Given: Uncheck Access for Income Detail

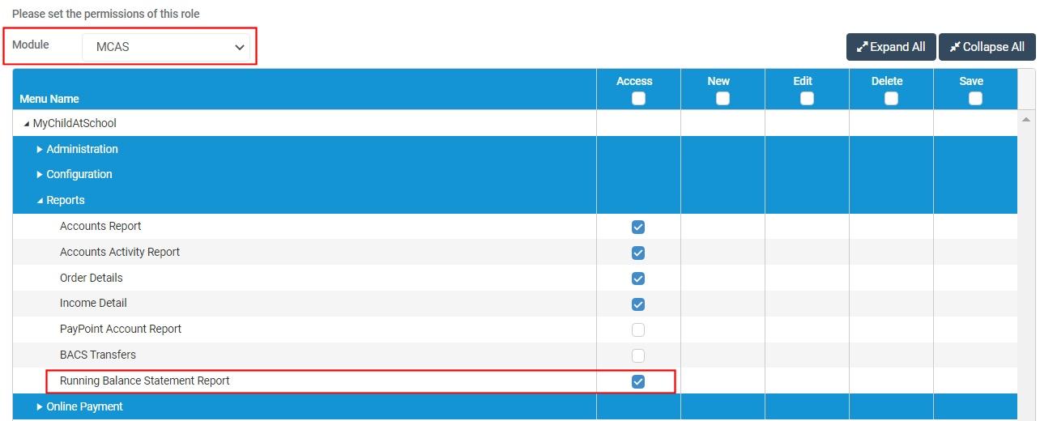Looking at the screenshot, I should pyautogui.click(x=638, y=304).
